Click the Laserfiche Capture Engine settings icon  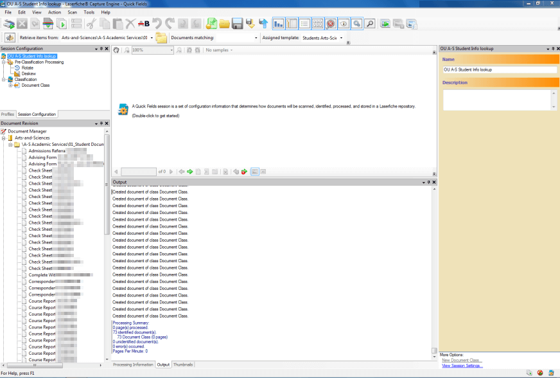pyautogui.click(x=10, y=37)
